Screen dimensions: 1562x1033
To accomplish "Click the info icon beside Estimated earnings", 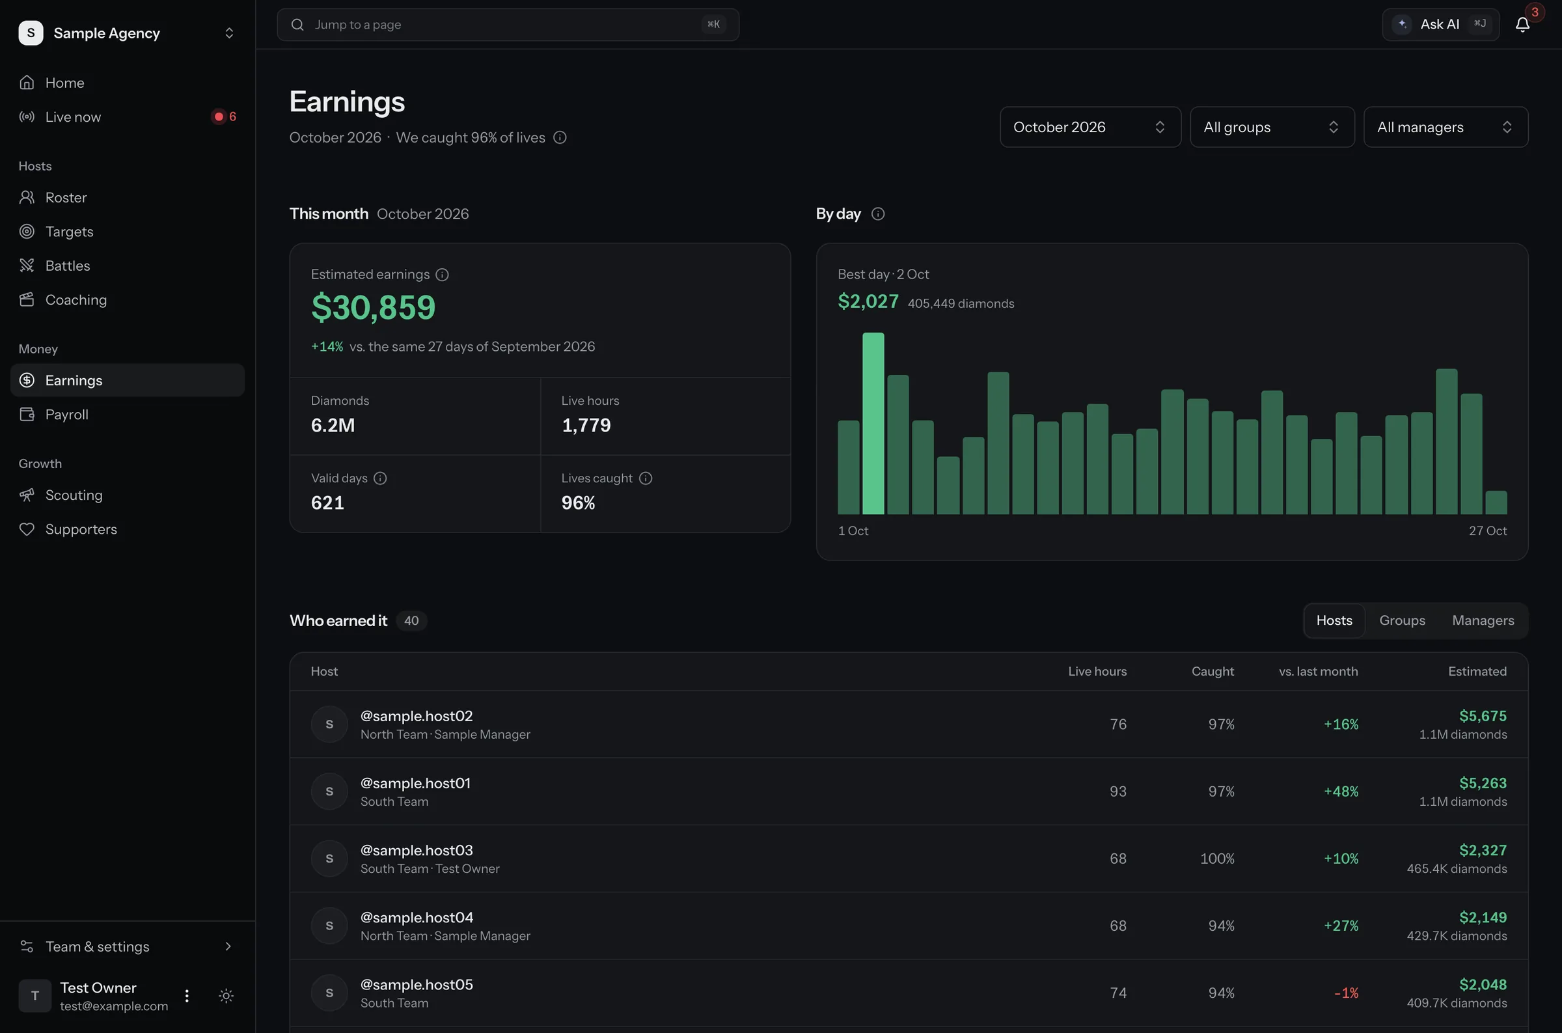I will click(443, 275).
